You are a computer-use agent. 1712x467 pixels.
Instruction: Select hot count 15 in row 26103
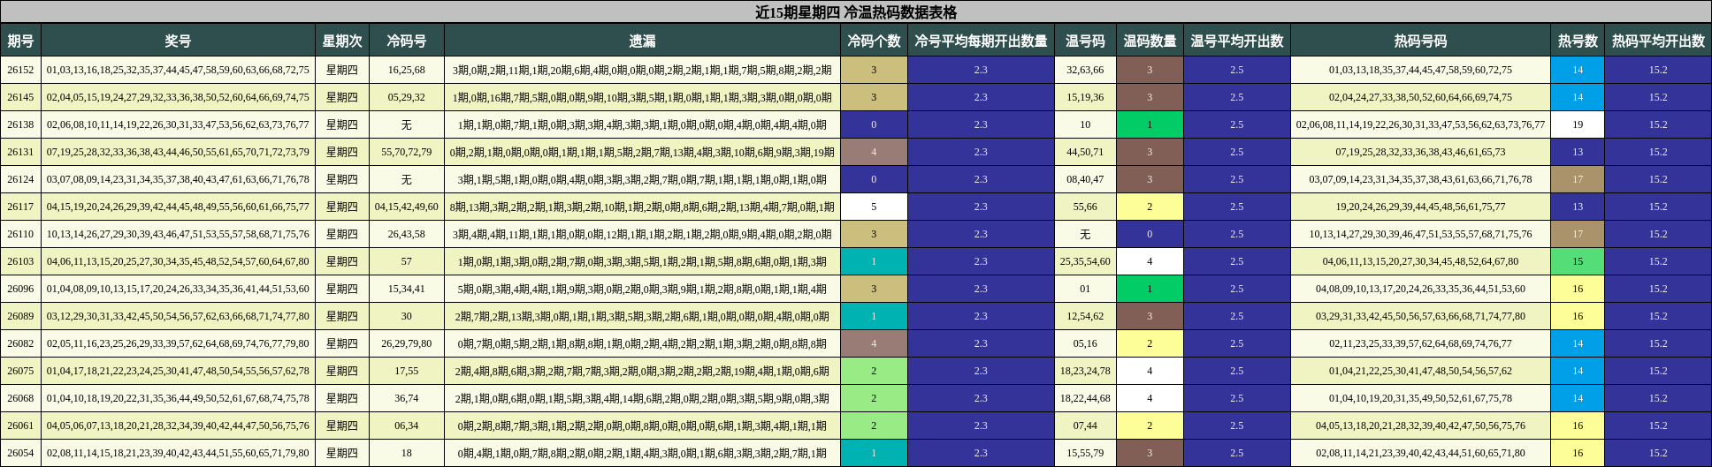(1578, 261)
